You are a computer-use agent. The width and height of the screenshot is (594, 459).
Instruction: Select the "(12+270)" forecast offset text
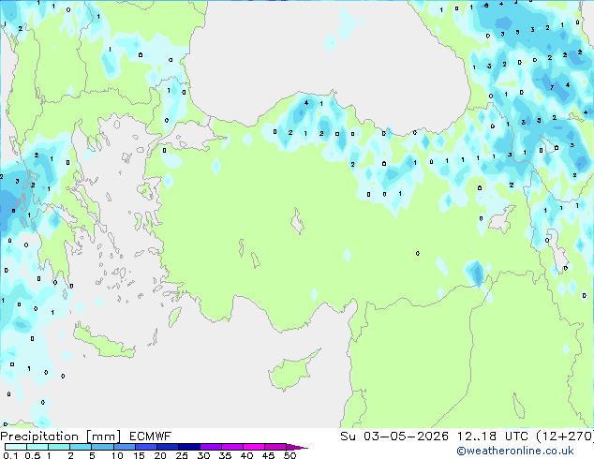pos(565,437)
